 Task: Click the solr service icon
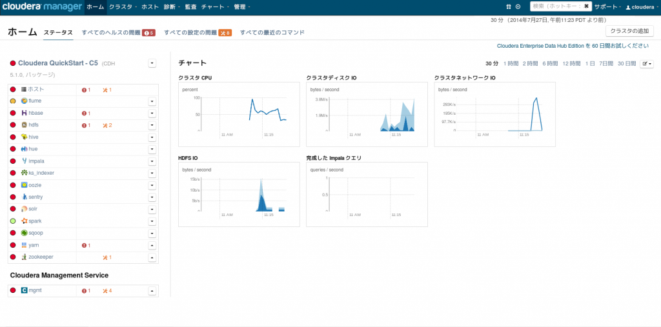click(25, 209)
